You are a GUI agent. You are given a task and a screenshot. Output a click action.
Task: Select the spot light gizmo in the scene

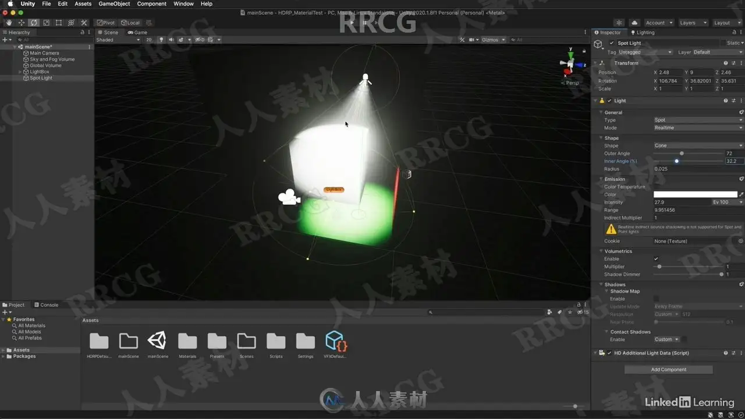(x=366, y=79)
